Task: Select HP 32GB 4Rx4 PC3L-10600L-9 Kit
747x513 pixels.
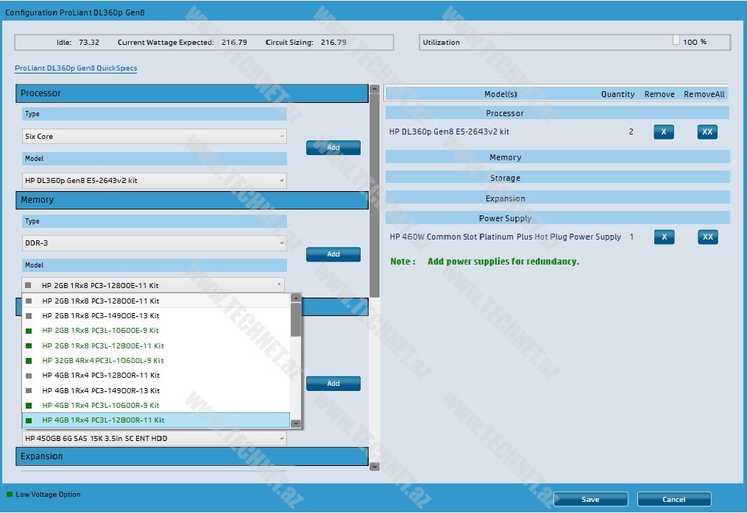Action: click(103, 361)
